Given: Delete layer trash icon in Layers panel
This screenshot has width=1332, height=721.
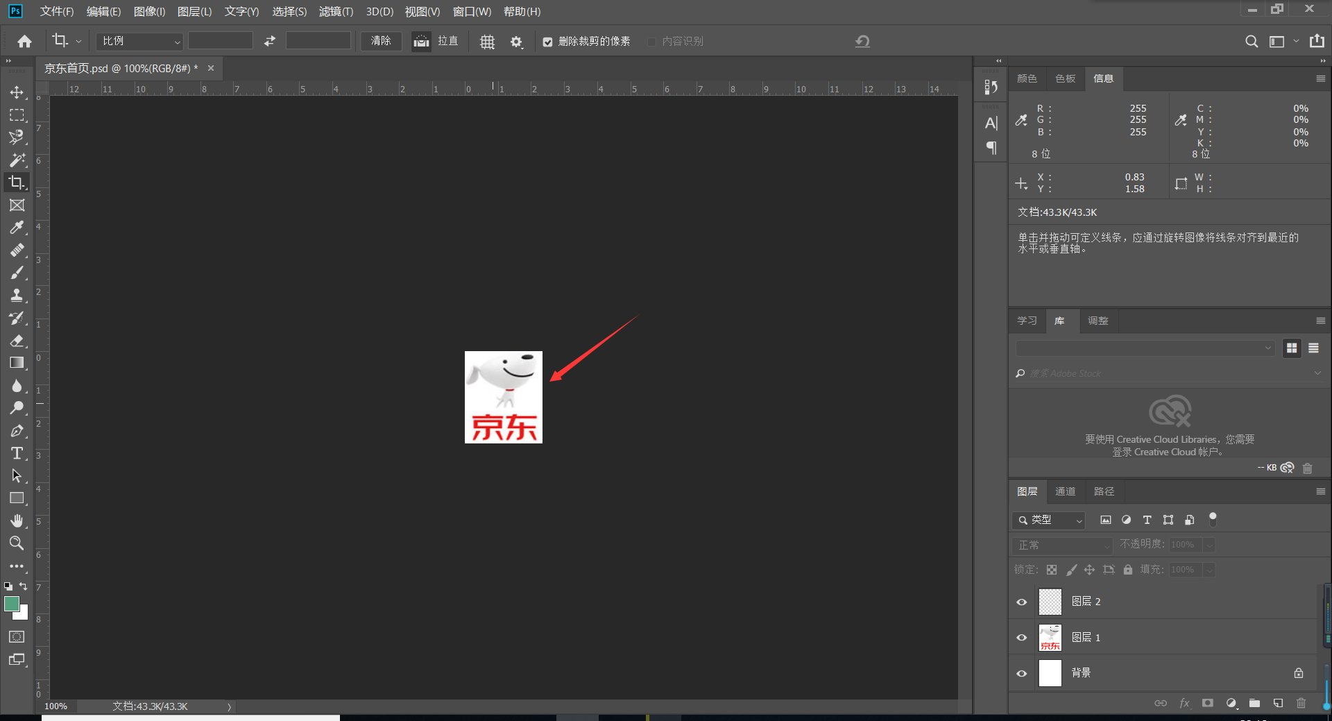Looking at the screenshot, I should point(1301,703).
